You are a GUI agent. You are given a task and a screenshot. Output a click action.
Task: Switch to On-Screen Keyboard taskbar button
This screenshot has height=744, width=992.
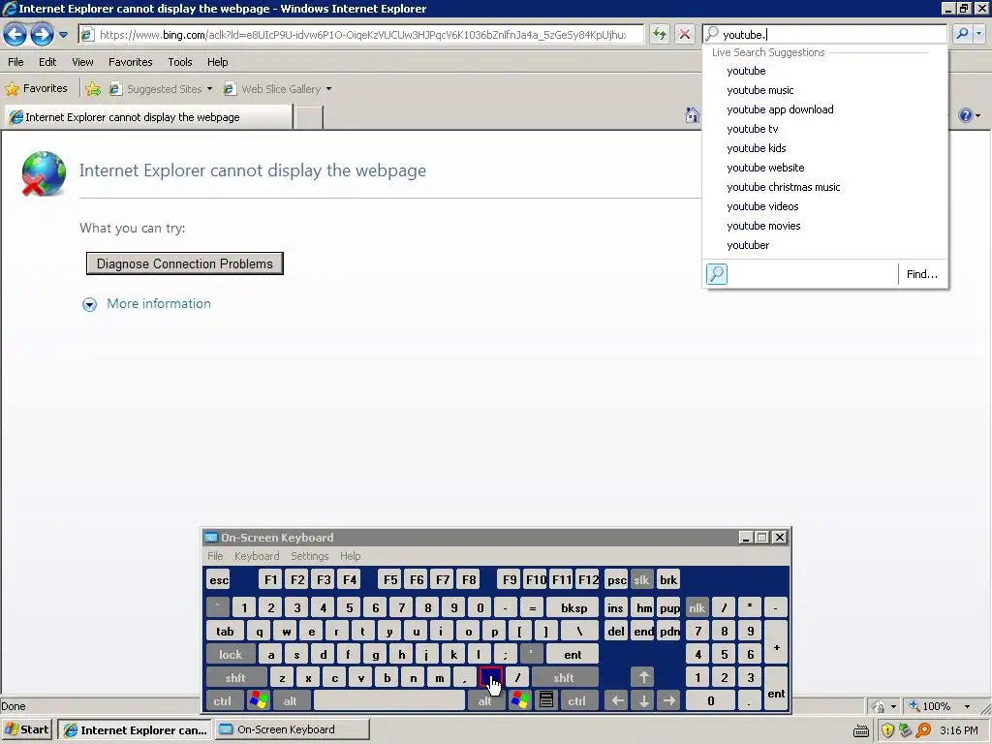(293, 729)
